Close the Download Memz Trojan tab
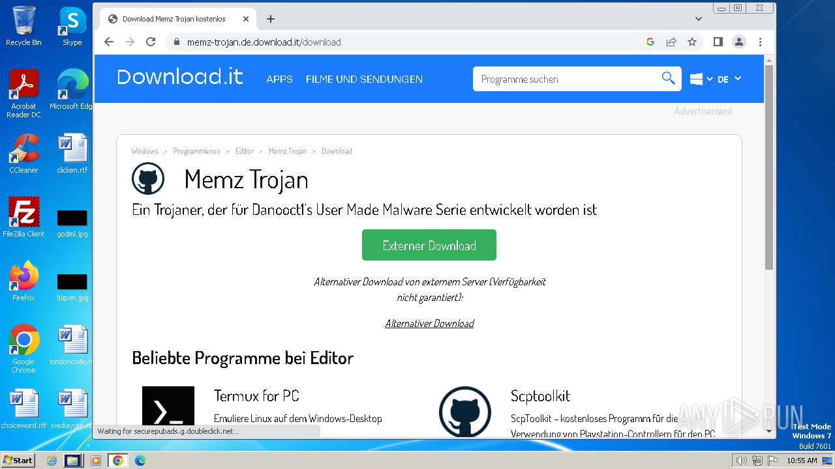 coord(247,19)
